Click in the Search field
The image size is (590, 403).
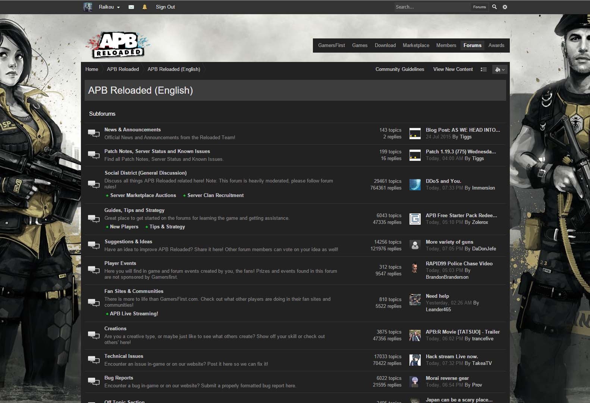coord(432,7)
